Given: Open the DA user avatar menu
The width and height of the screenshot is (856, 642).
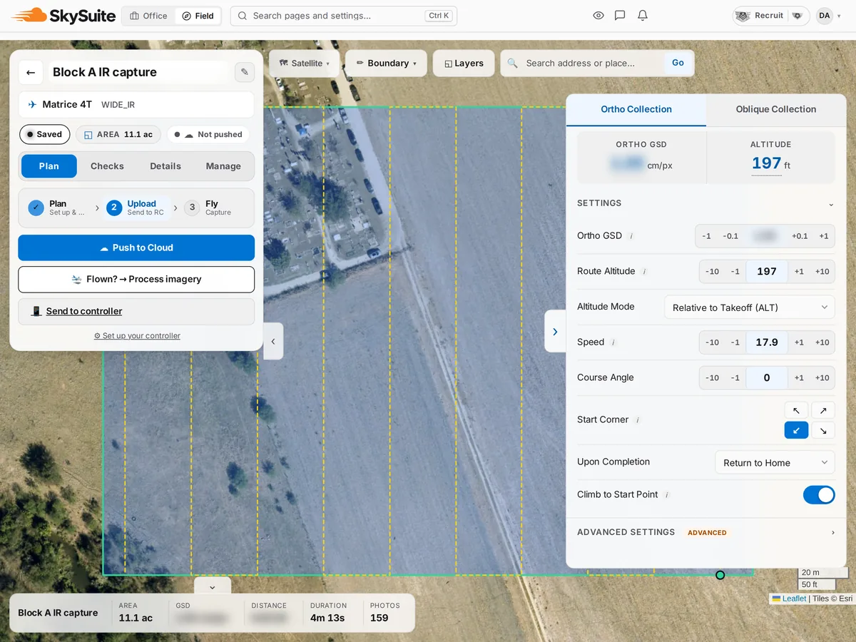Looking at the screenshot, I should pyautogui.click(x=825, y=16).
